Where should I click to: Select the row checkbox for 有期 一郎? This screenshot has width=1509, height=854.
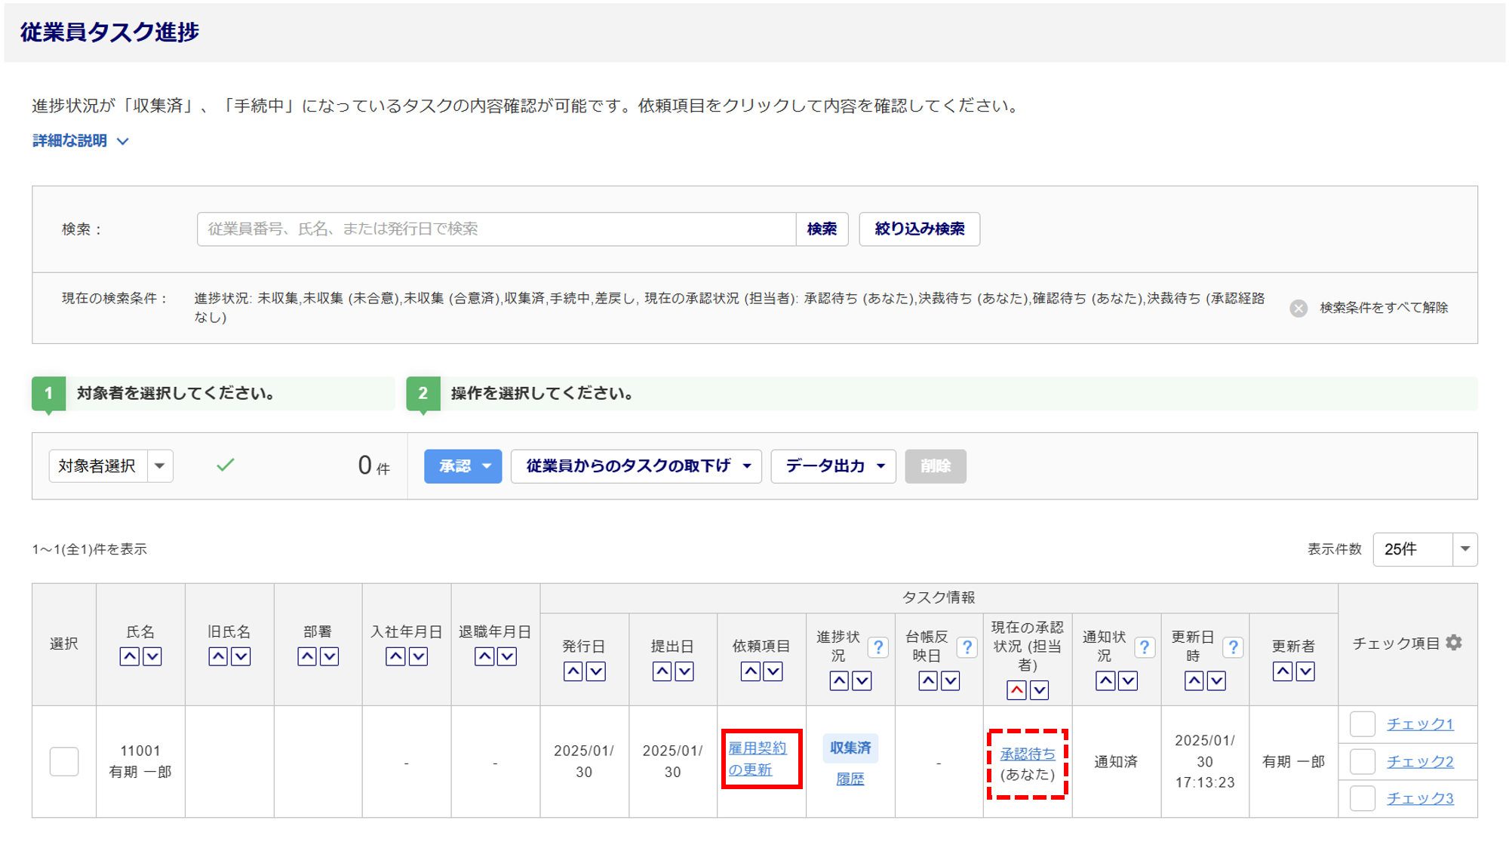point(64,761)
